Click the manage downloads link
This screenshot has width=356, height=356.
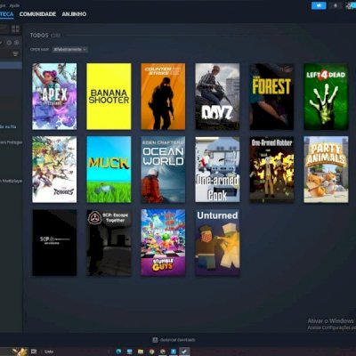177,340
